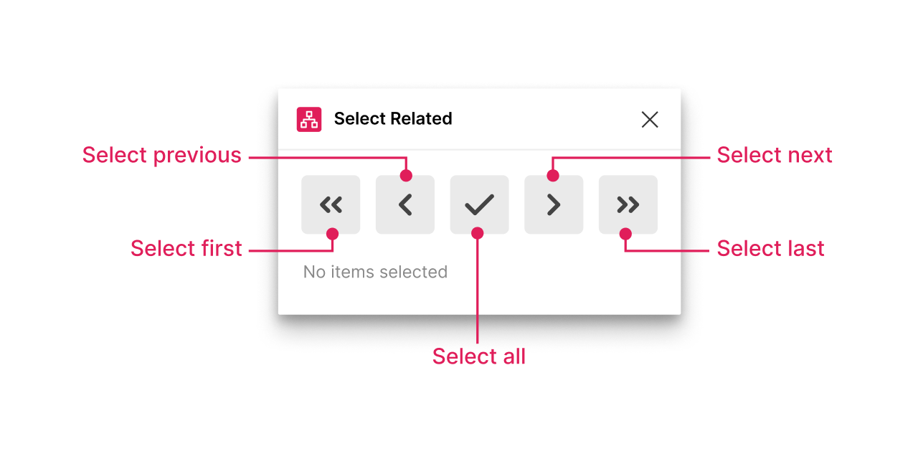The height and width of the screenshot is (459, 918).
Task: Click the Select previous single chevron button
Action: (x=404, y=204)
